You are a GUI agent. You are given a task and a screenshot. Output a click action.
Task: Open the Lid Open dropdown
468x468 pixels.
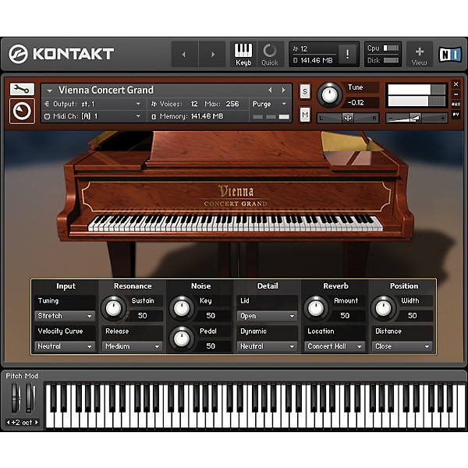(x=267, y=316)
